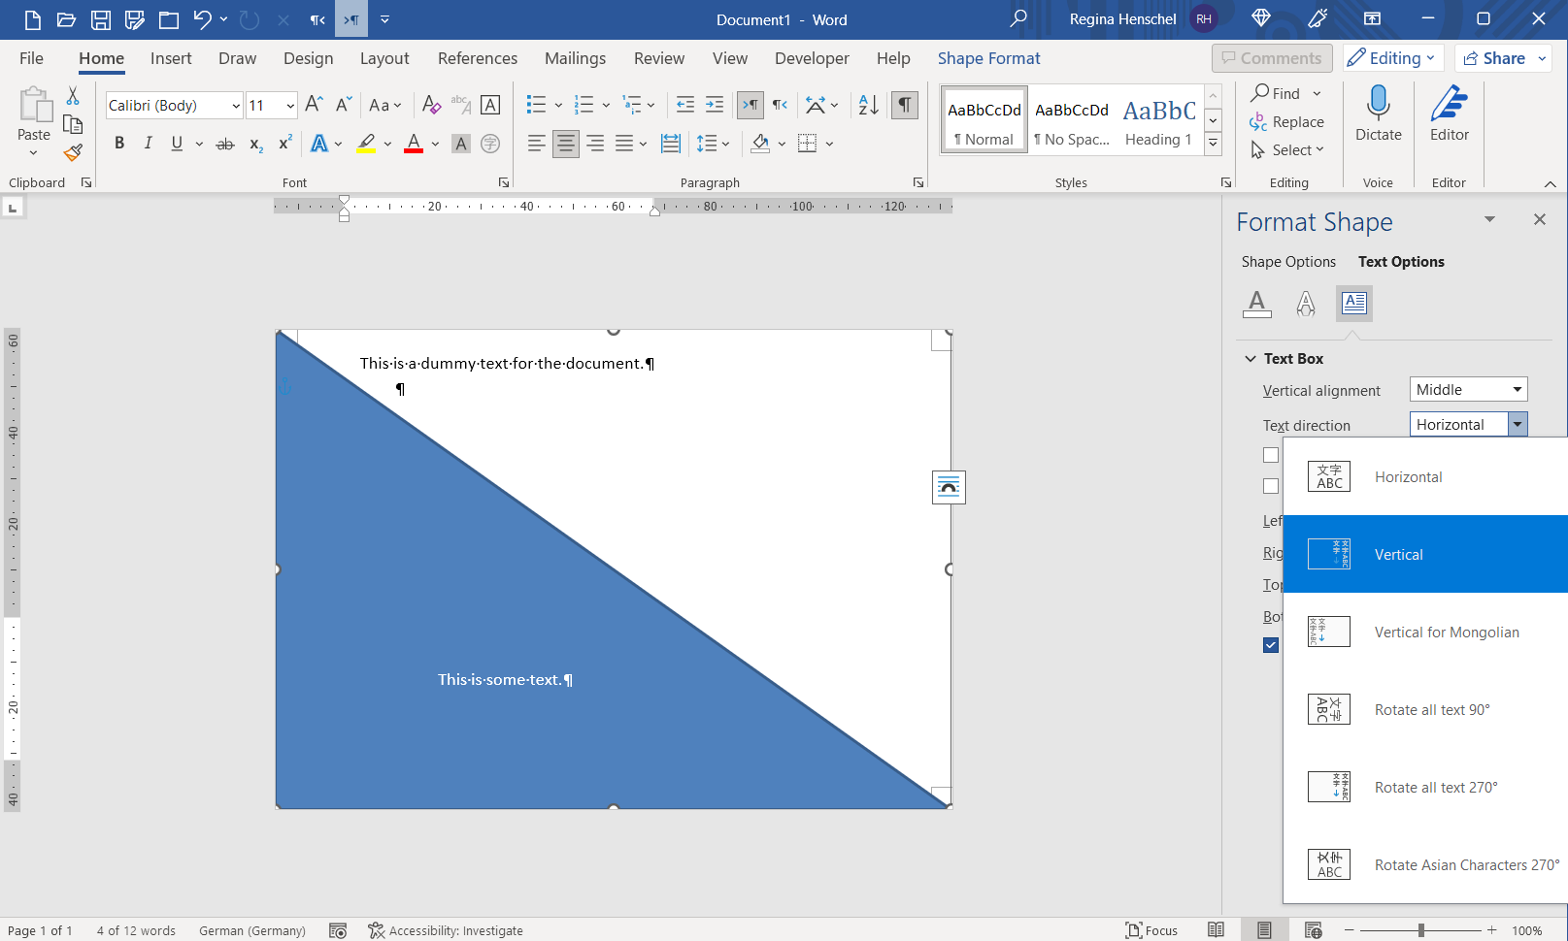Open the Vertical alignment dropdown
Screen dimensions: 1568x941
pos(1467,389)
